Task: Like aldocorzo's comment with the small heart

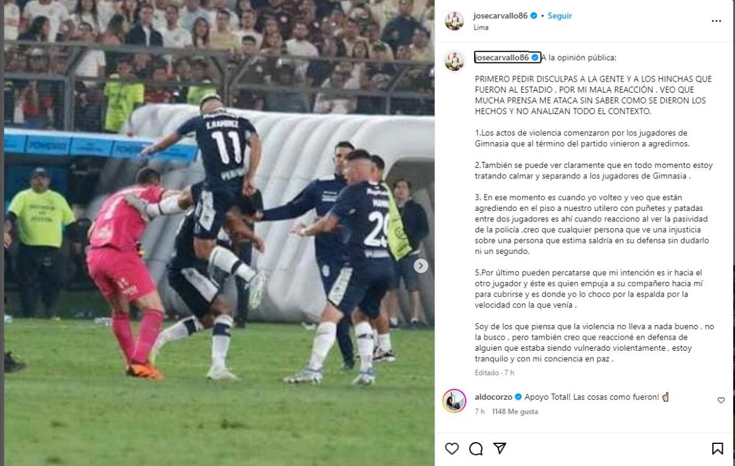Action: (x=721, y=400)
